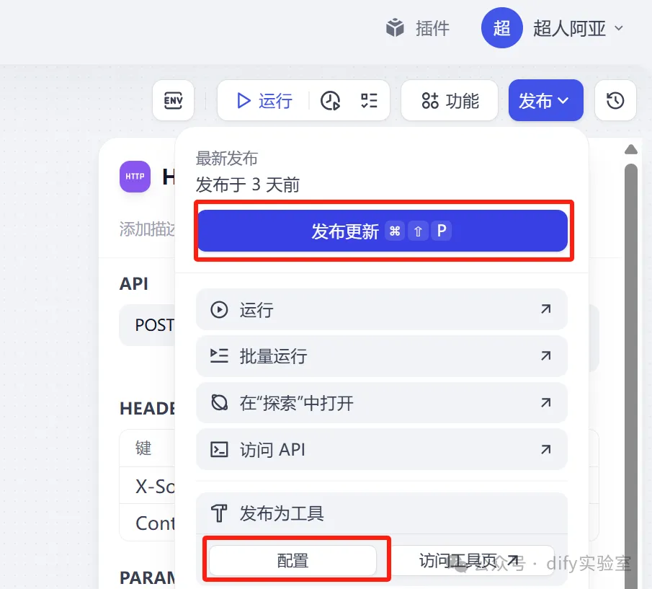652x589 pixels.
Task: Select 访问 API entry
Action: point(381,449)
